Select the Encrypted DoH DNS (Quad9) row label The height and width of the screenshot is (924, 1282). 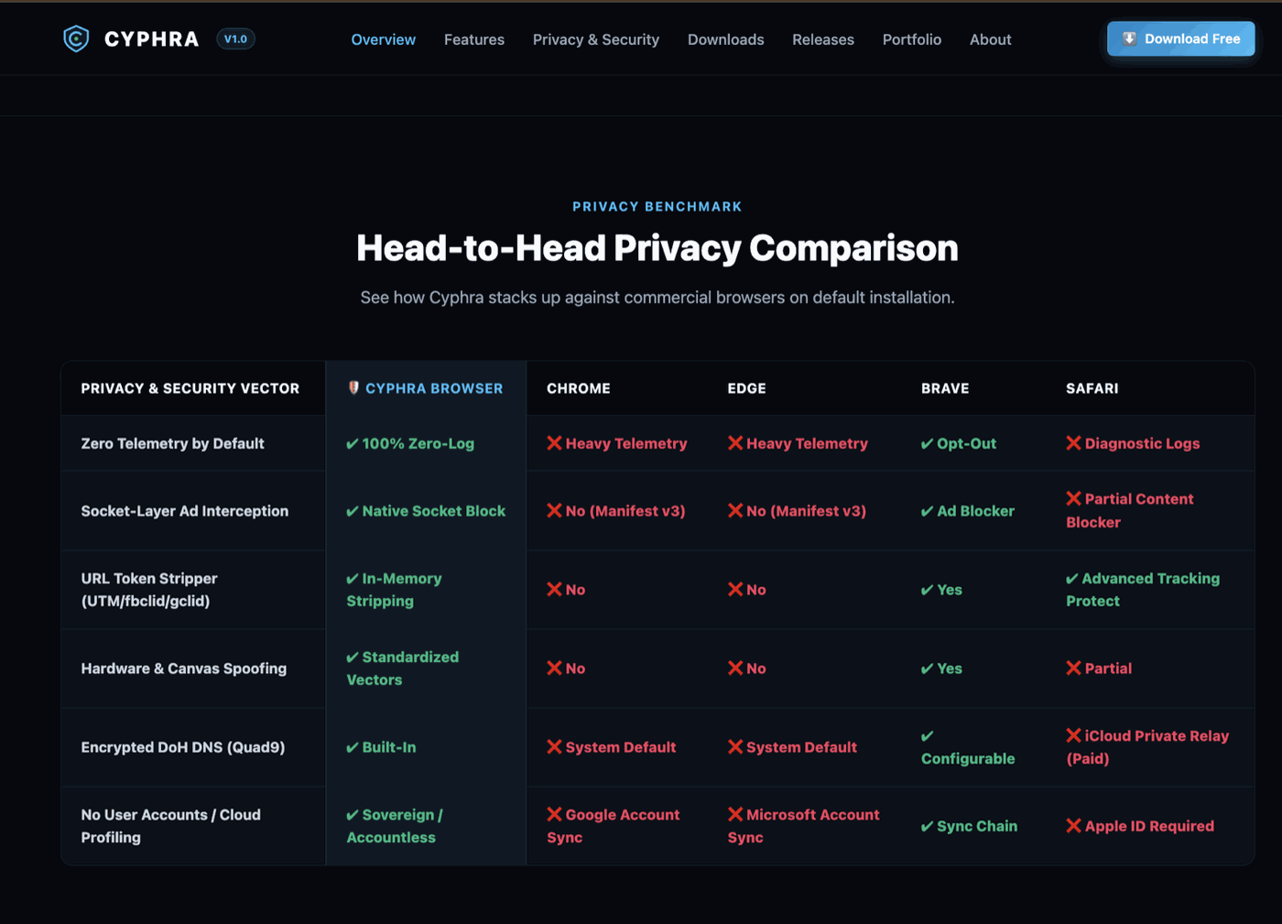coord(182,747)
